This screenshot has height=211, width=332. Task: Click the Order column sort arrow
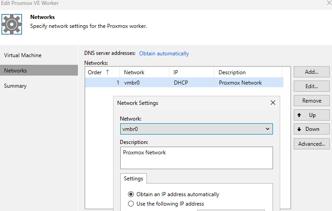[107, 72]
